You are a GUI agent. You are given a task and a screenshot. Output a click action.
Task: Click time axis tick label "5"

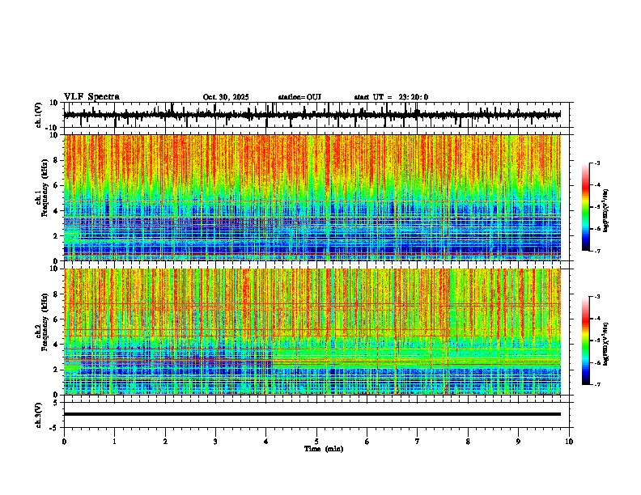[316, 442]
